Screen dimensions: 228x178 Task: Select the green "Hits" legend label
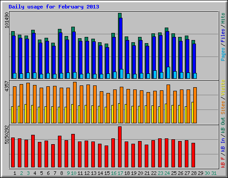tap(223, 18)
